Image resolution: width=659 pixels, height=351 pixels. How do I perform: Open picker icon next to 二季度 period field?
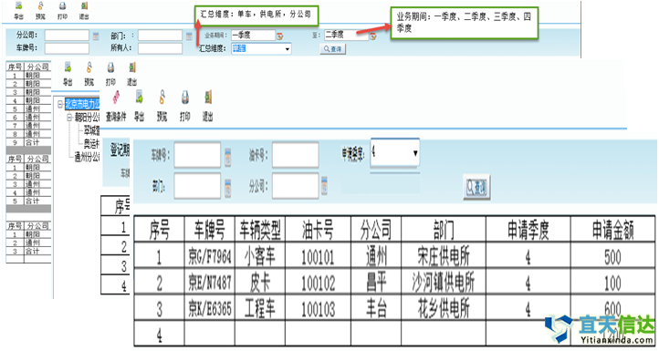click(x=372, y=36)
